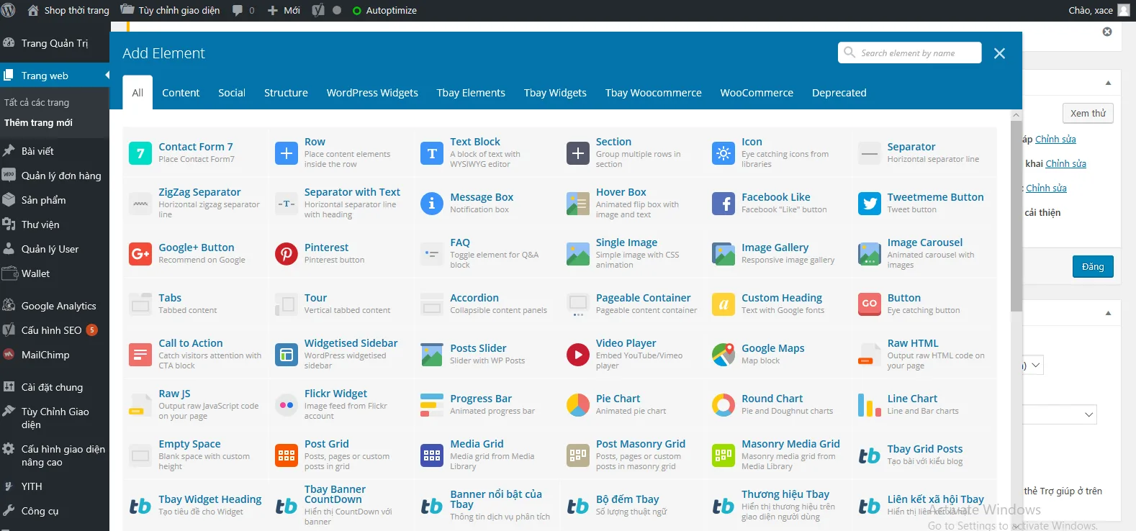Open the Structure tab

(x=286, y=93)
